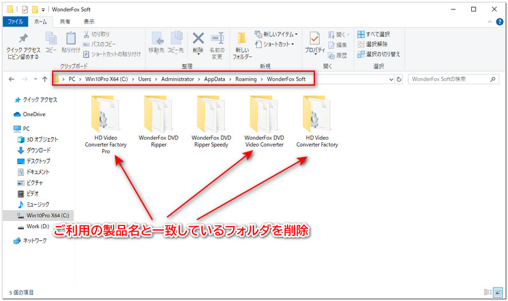Screen dimensions: 508x301
Task: Select HD Video Converter Factory folder
Action: [317, 121]
